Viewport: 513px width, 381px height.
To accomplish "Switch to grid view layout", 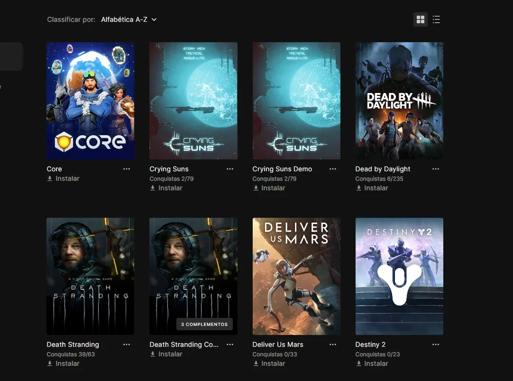I will [421, 19].
